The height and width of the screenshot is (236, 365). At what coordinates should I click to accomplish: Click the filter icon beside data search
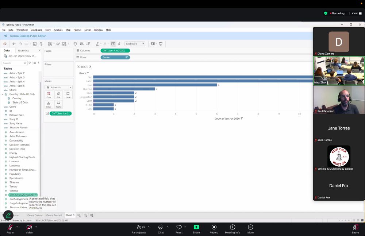pos(30,63)
